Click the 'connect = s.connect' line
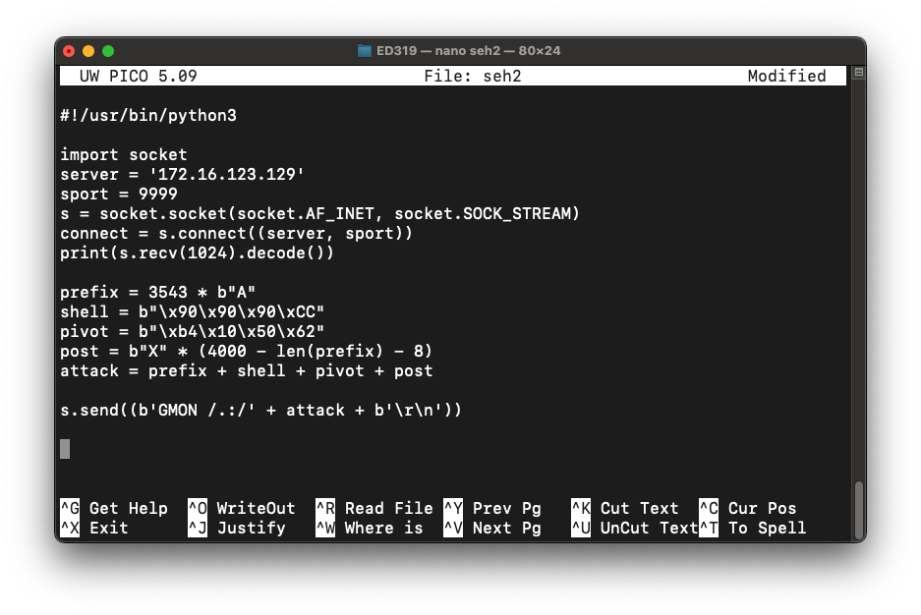Viewport: 921px width, 615px height. pos(236,233)
